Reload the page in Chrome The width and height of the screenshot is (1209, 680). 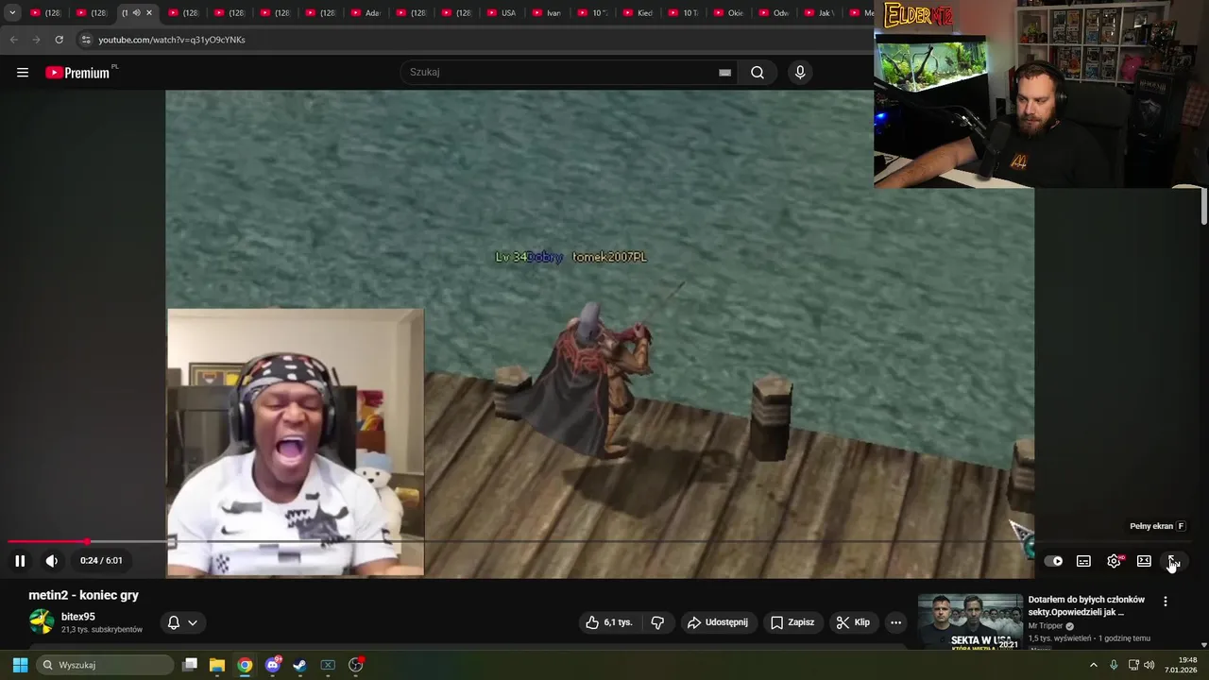pos(59,40)
